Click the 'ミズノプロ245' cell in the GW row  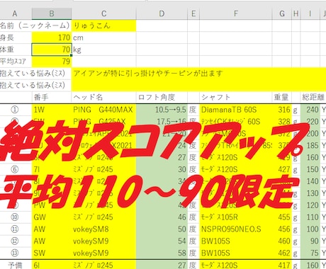(103, 217)
